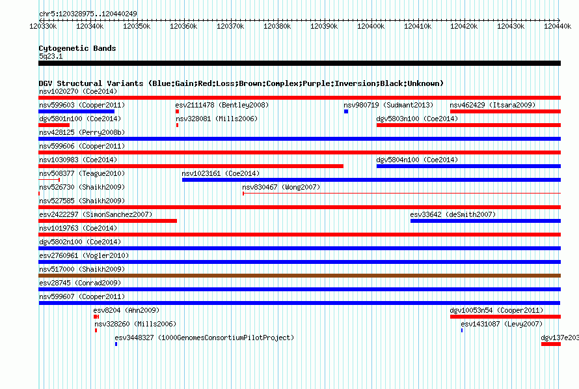
Task: Click the Cytogenetic Bands track title
Action: point(77,48)
